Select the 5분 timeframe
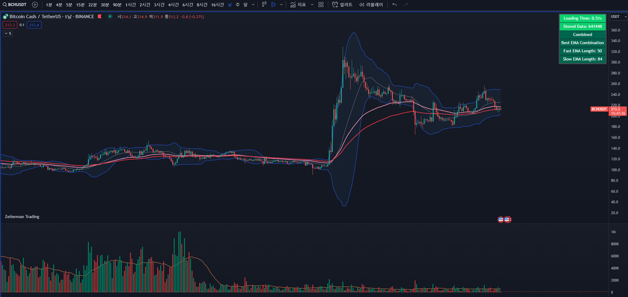Image resolution: width=628 pixels, height=297 pixels. click(69, 5)
